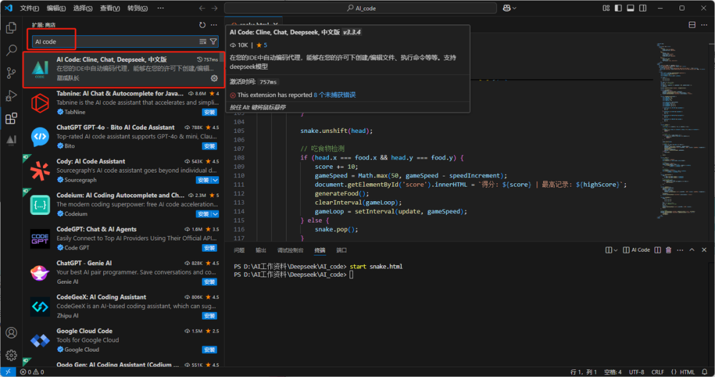Open the 转到(G) menu

[x=137, y=8]
